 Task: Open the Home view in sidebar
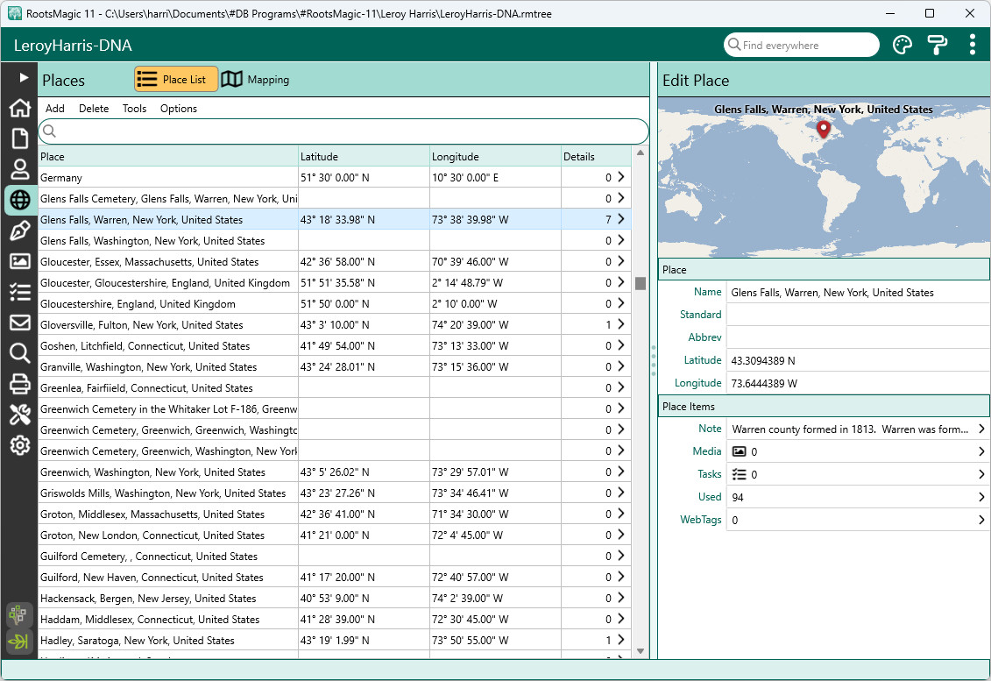pos(19,108)
